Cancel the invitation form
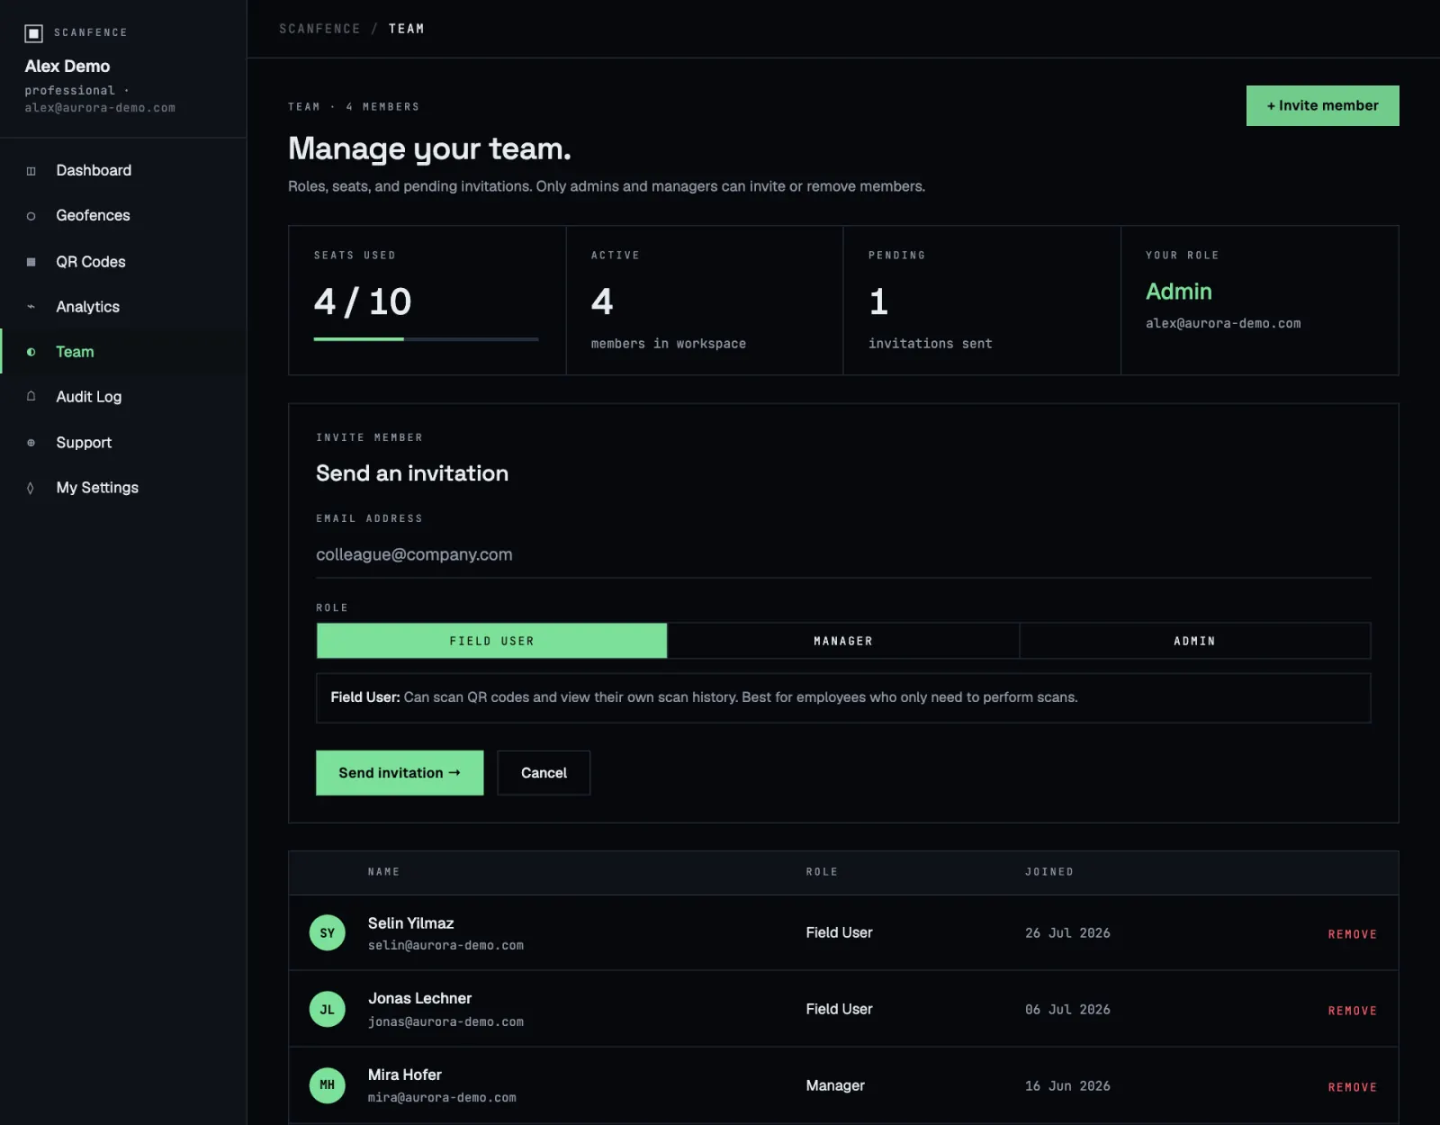1440x1125 pixels. [x=544, y=773]
